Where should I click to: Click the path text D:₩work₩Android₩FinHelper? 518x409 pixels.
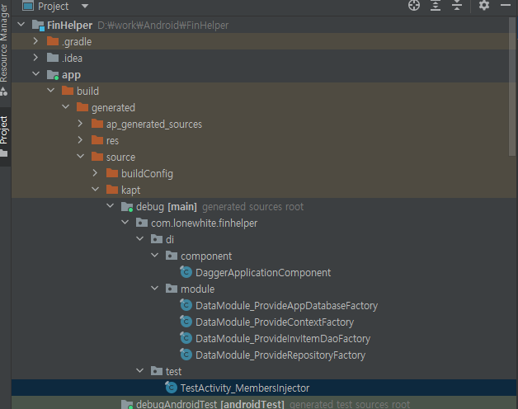point(162,25)
